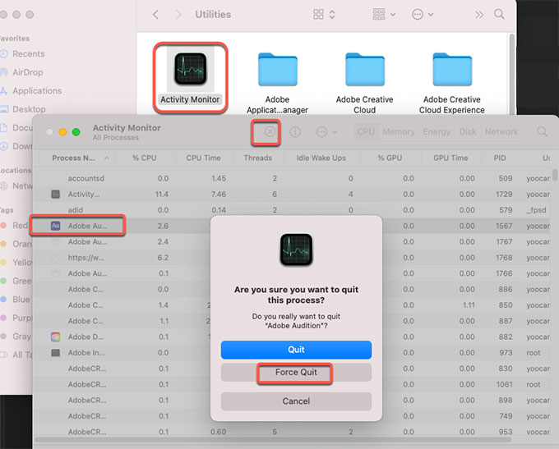This screenshot has width=559, height=449.
Task: Sort by Threads column header
Action: point(258,158)
